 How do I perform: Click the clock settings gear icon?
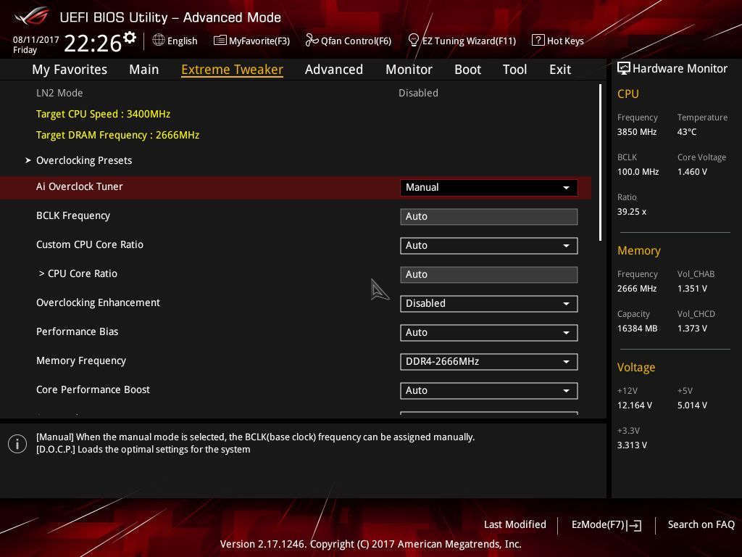tap(130, 38)
